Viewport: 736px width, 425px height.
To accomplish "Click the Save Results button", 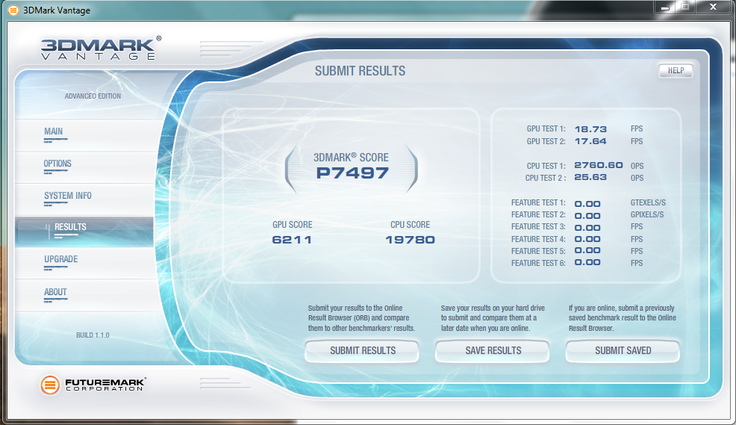I will pyautogui.click(x=493, y=351).
